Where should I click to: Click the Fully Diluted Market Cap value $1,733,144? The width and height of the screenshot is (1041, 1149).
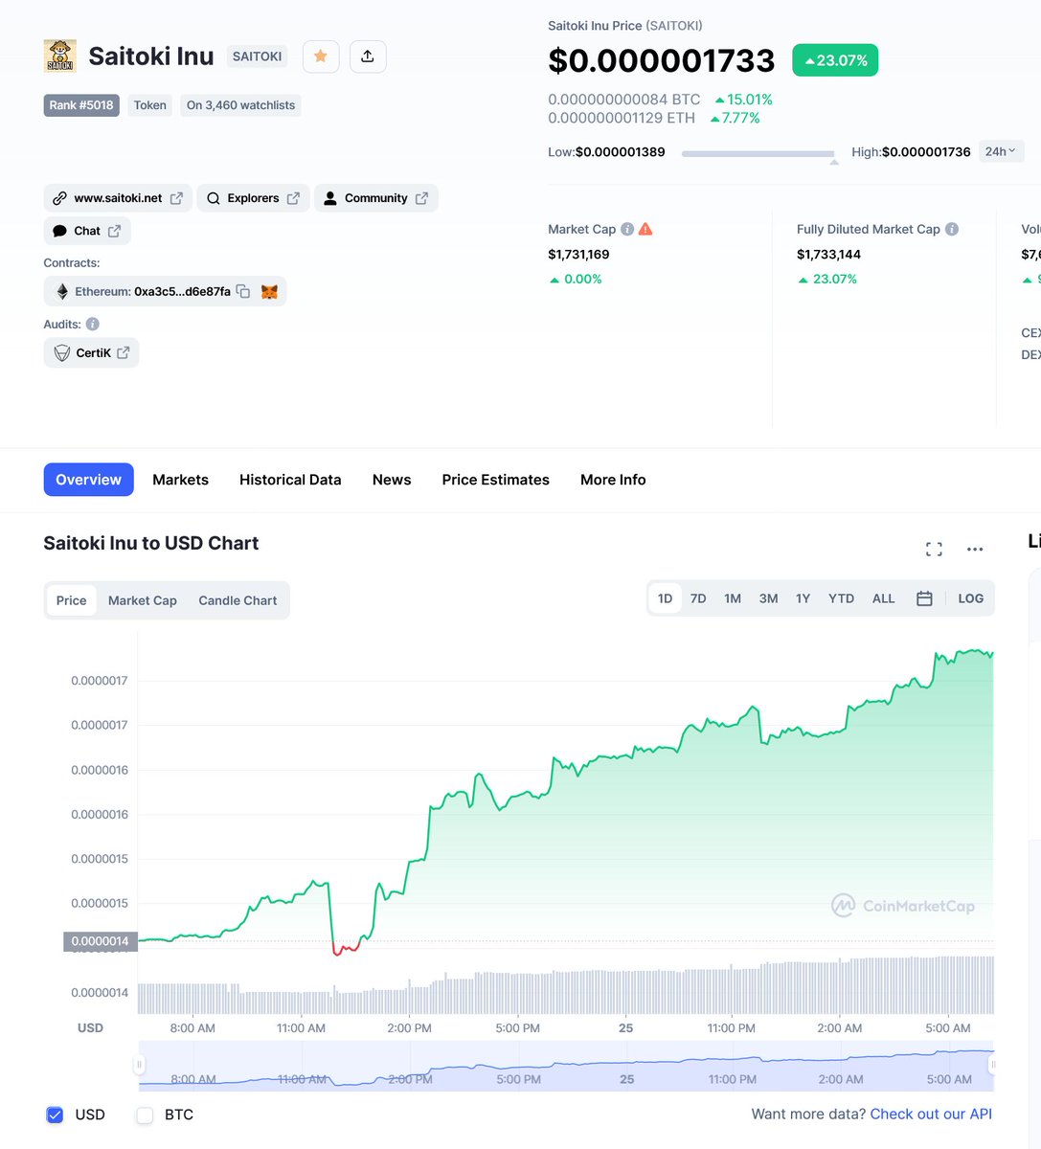coord(828,255)
